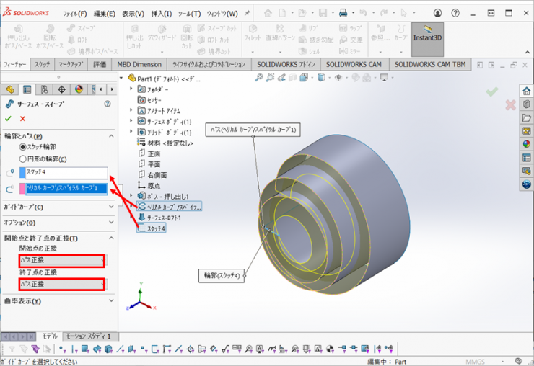Click the スケッチ4 profile selection box
Screen dimensions: 534x366
click(x=65, y=173)
